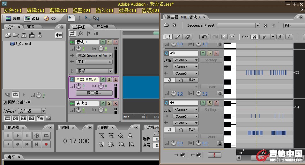Select the Time Selection tool
The width and height of the screenshot is (305, 165).
click(x=79, y=18)
